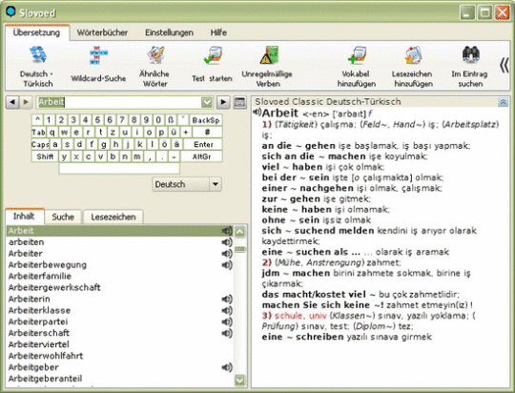This screenshot has height=393, width=515.
Task: Toggle AltGr key on virtual keyboard
Action: click(x=201, y=156)
